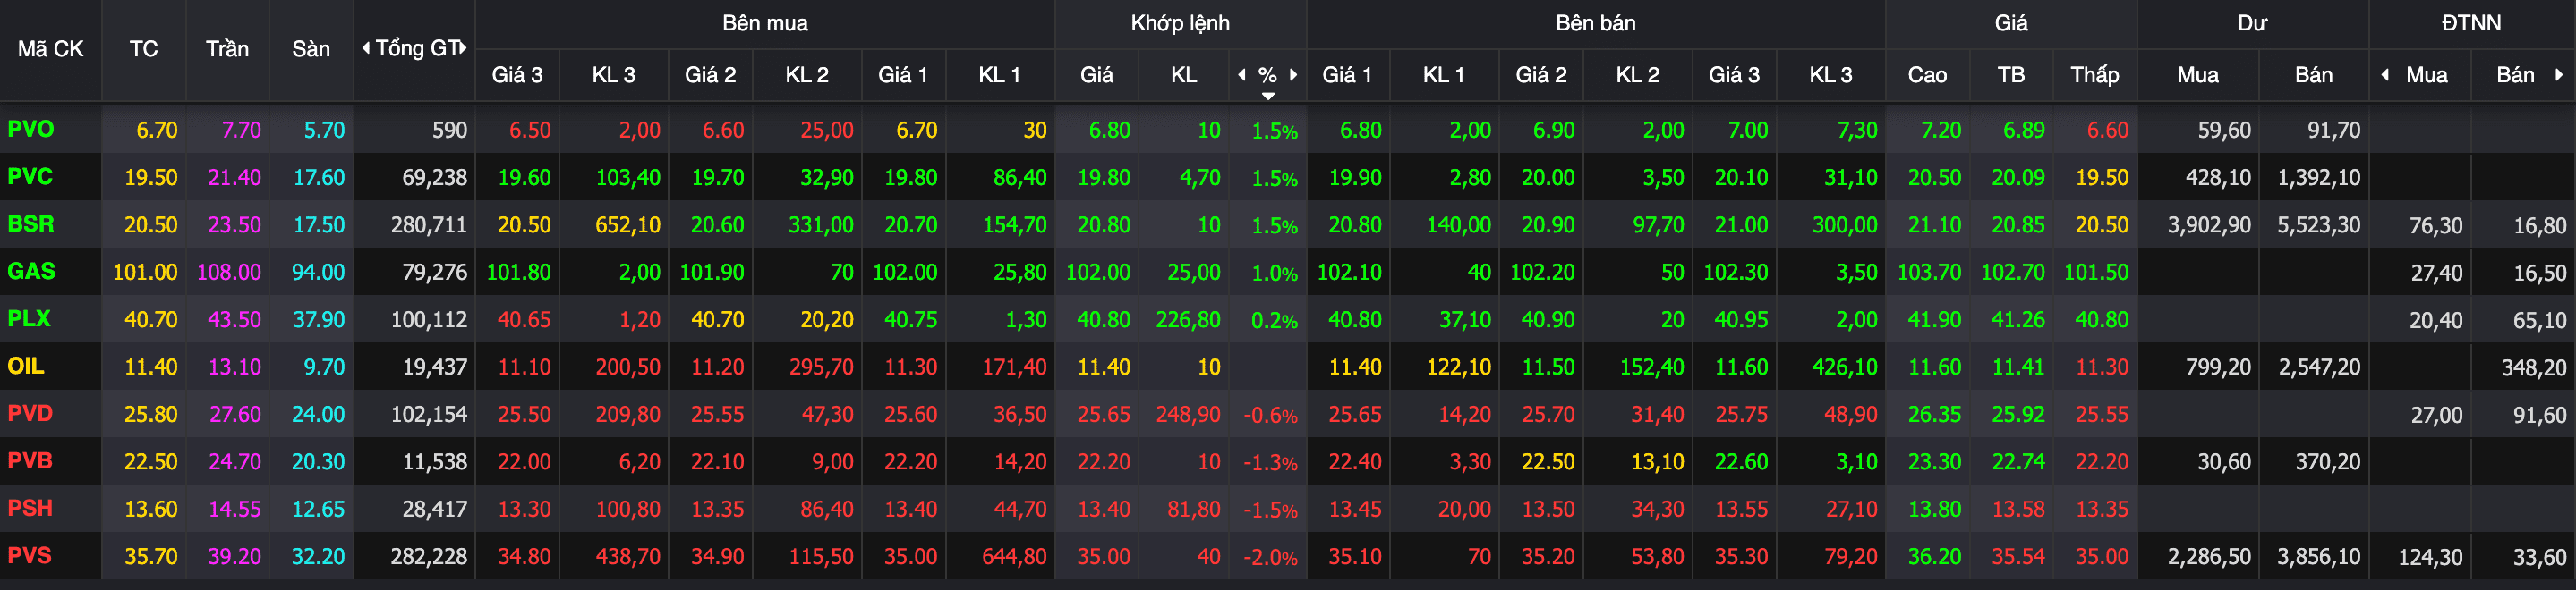Sort by the Trần ceiling price header
The width and height of the screenshot is (2576, 590).
tap(227, 49)
